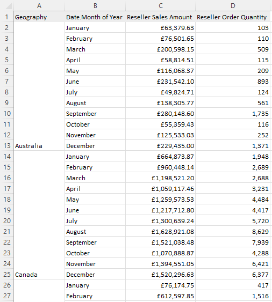
Task: Click the select-all corner triangle
Action: pos(8,6)
